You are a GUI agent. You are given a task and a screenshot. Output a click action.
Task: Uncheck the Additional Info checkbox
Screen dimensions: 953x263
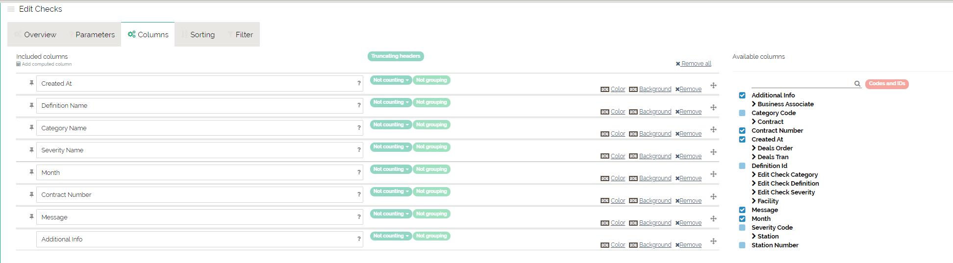pos(742,96)
